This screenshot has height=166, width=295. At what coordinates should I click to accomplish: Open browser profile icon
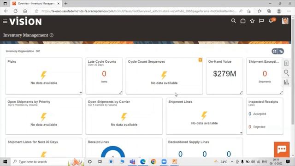pos(279,11)
